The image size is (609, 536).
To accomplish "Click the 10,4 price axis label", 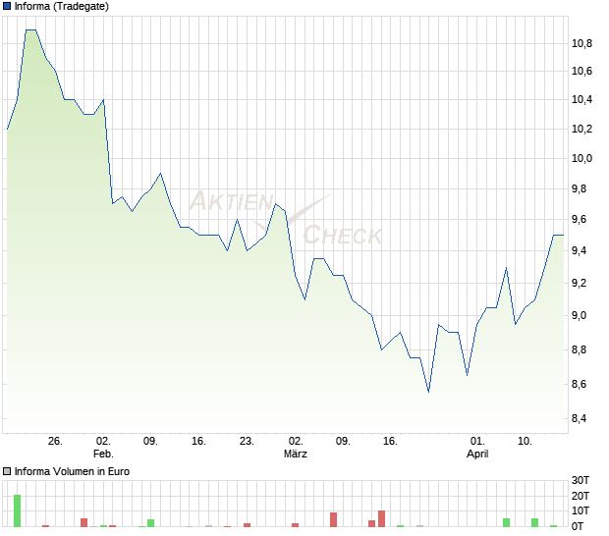I will click(x=581, y=100).
